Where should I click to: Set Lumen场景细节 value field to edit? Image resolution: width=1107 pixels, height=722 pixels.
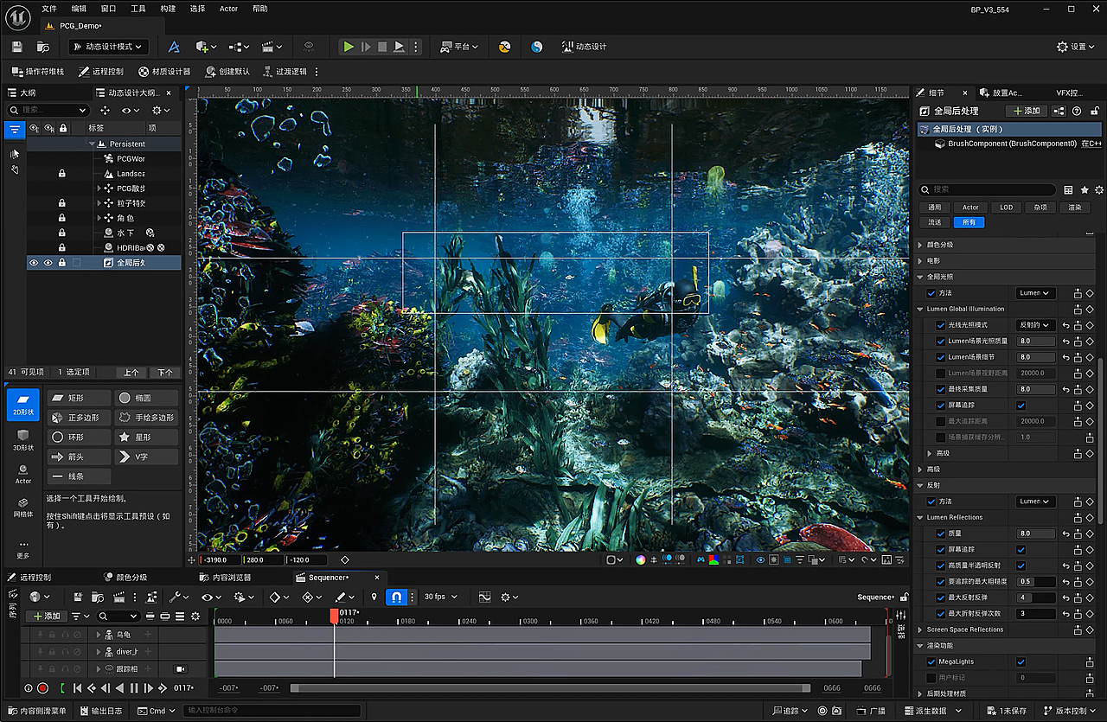tap(1035, 356)
